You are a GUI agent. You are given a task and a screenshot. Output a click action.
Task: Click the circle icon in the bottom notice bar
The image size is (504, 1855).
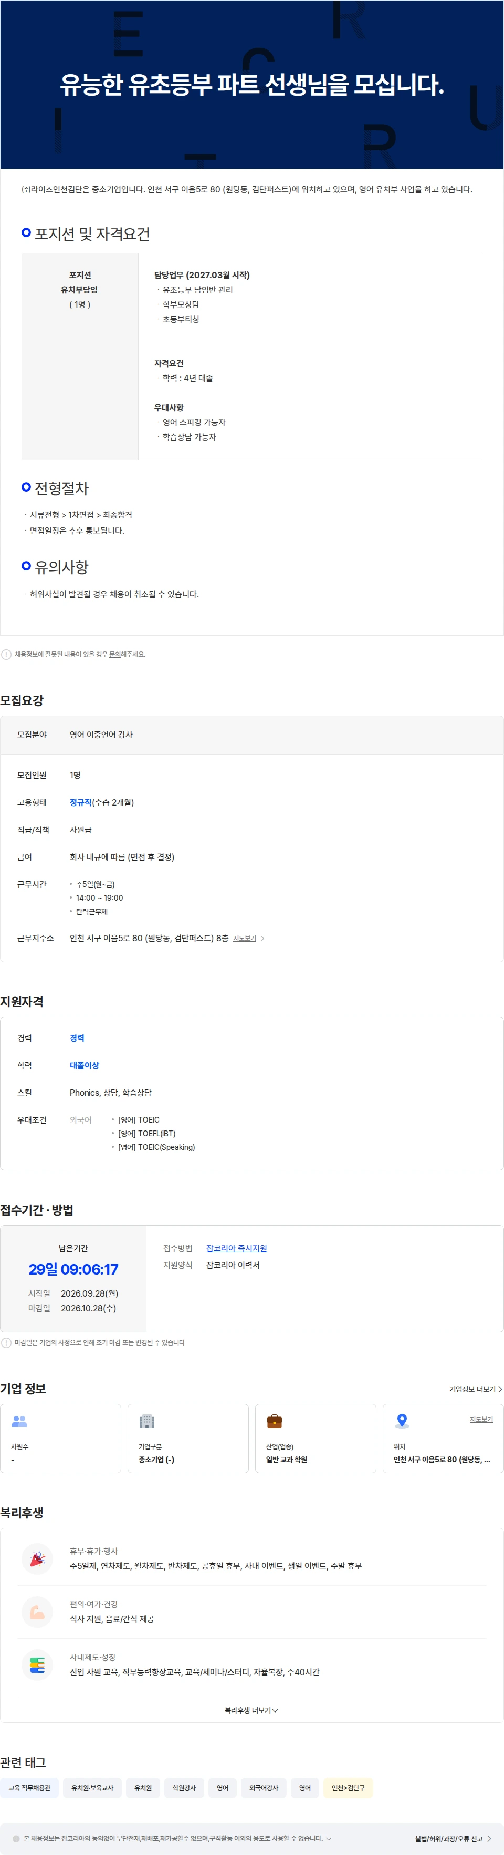[x=16, y=1838]
